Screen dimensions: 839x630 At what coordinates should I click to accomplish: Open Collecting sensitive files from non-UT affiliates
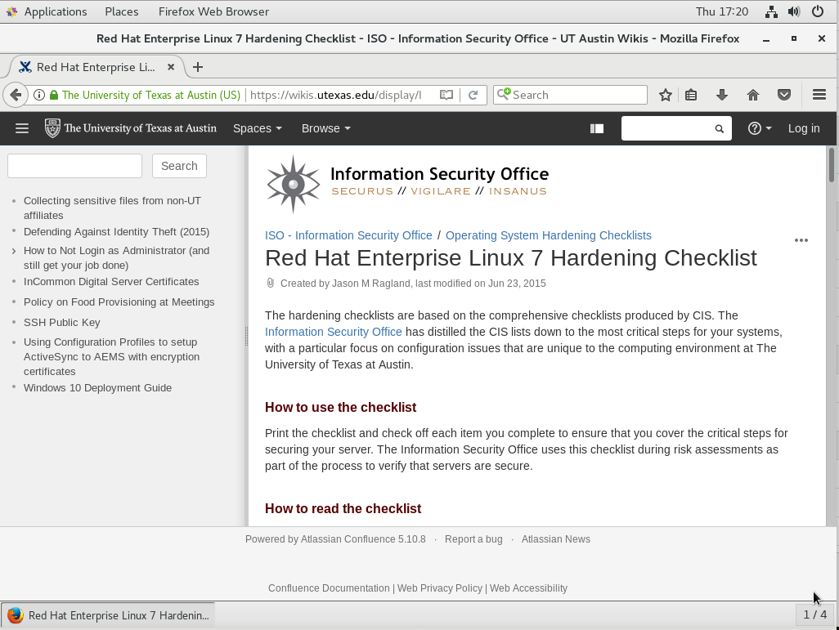click(112, 208)
